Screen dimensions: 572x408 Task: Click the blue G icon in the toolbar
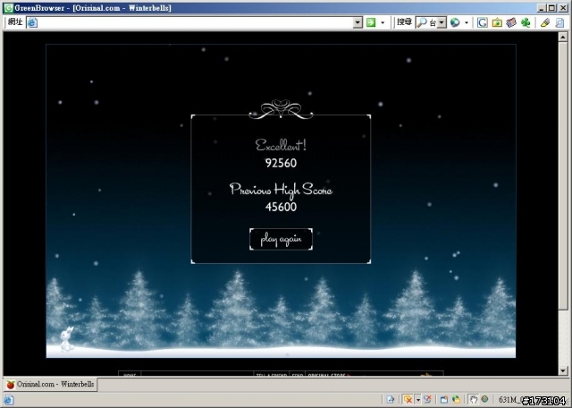point(483,22)
